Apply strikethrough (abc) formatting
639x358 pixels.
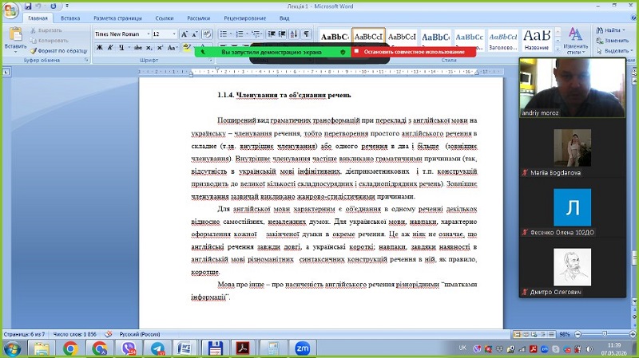pos(138,48)
